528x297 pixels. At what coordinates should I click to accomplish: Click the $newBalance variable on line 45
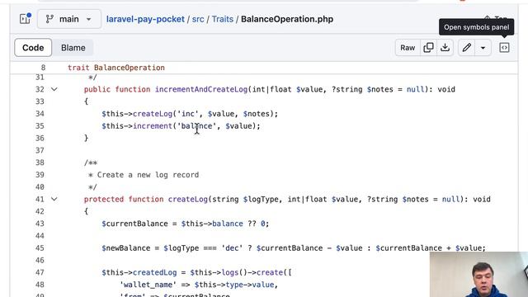126,248
